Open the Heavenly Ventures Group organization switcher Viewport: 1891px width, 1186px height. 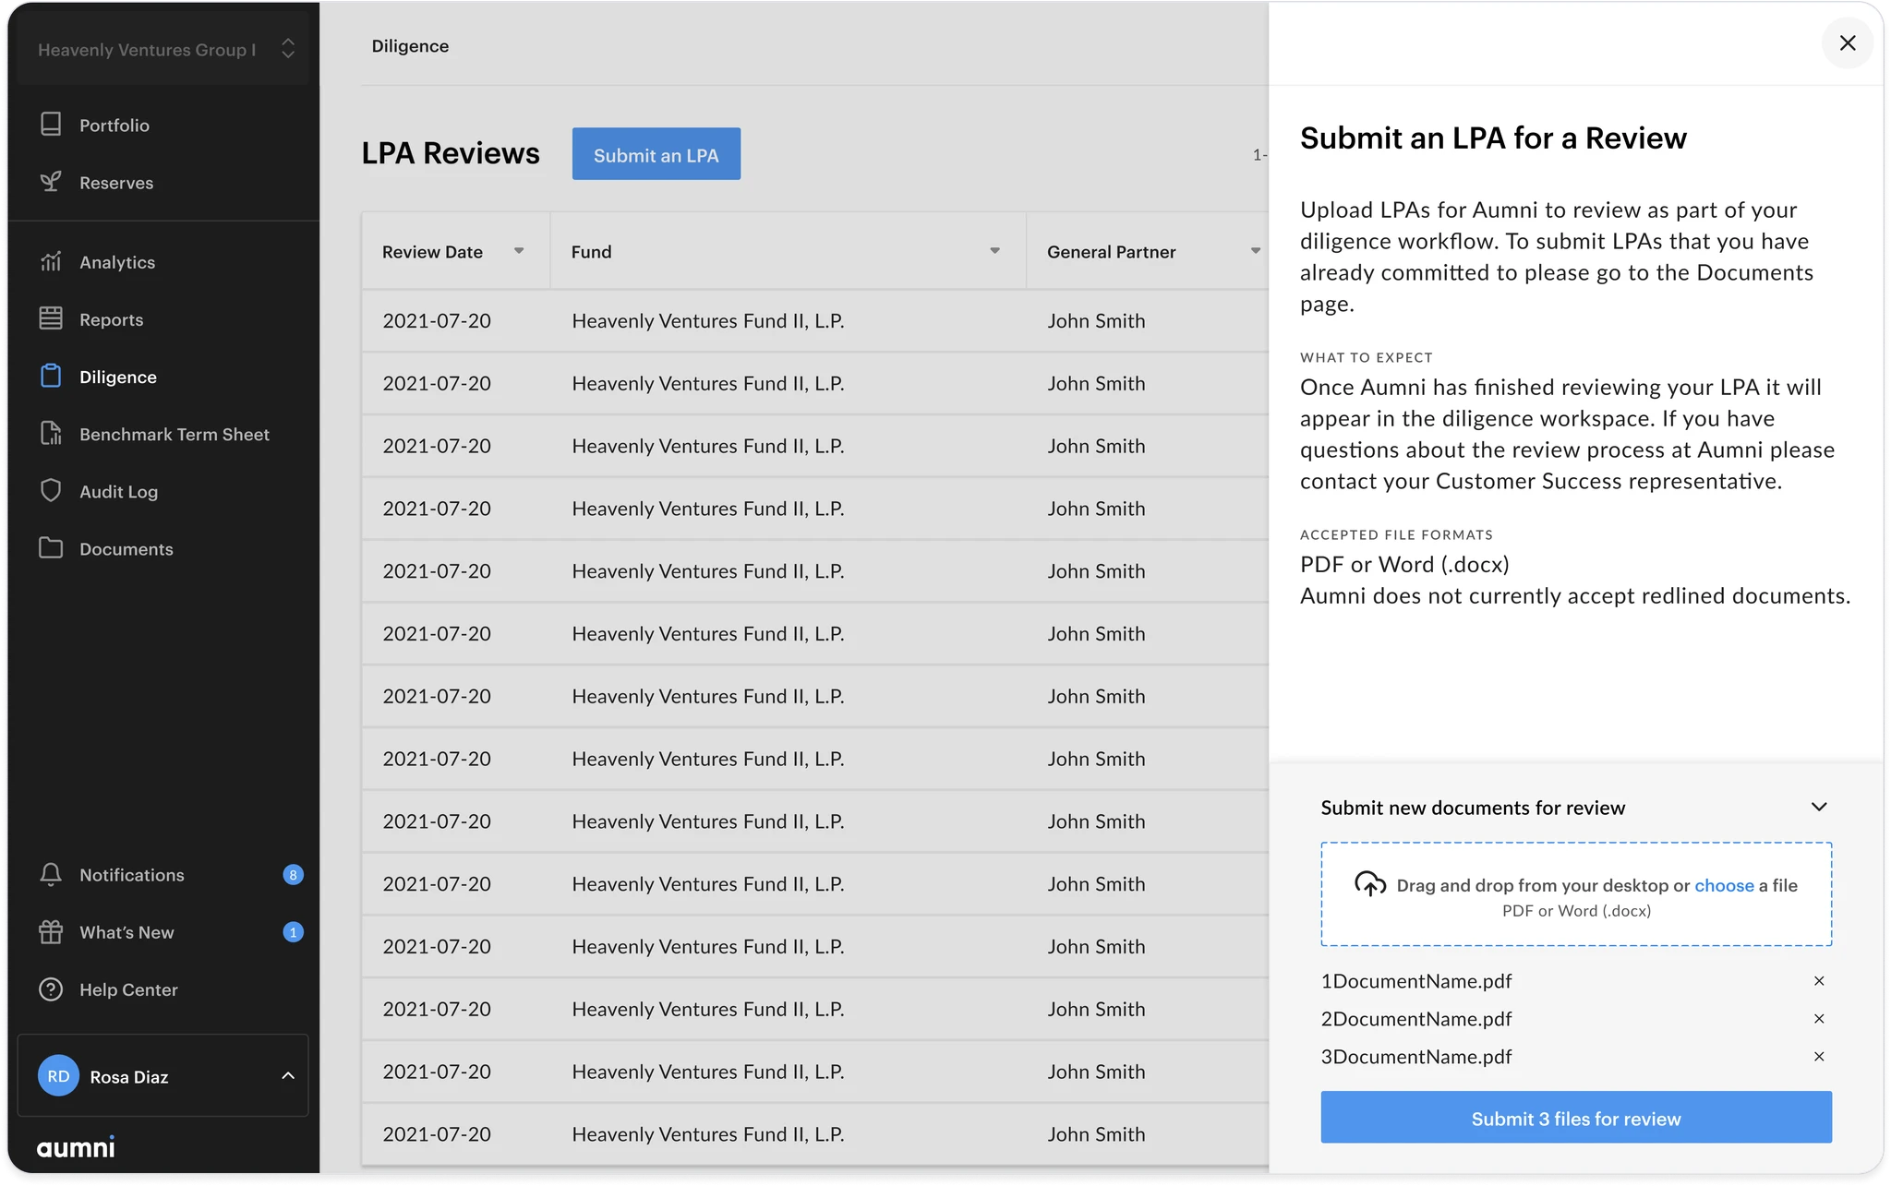164,49
